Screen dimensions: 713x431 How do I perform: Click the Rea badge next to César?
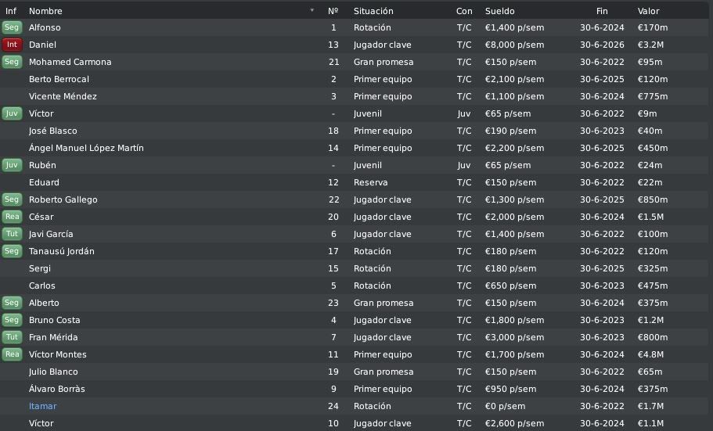point(12,217)
